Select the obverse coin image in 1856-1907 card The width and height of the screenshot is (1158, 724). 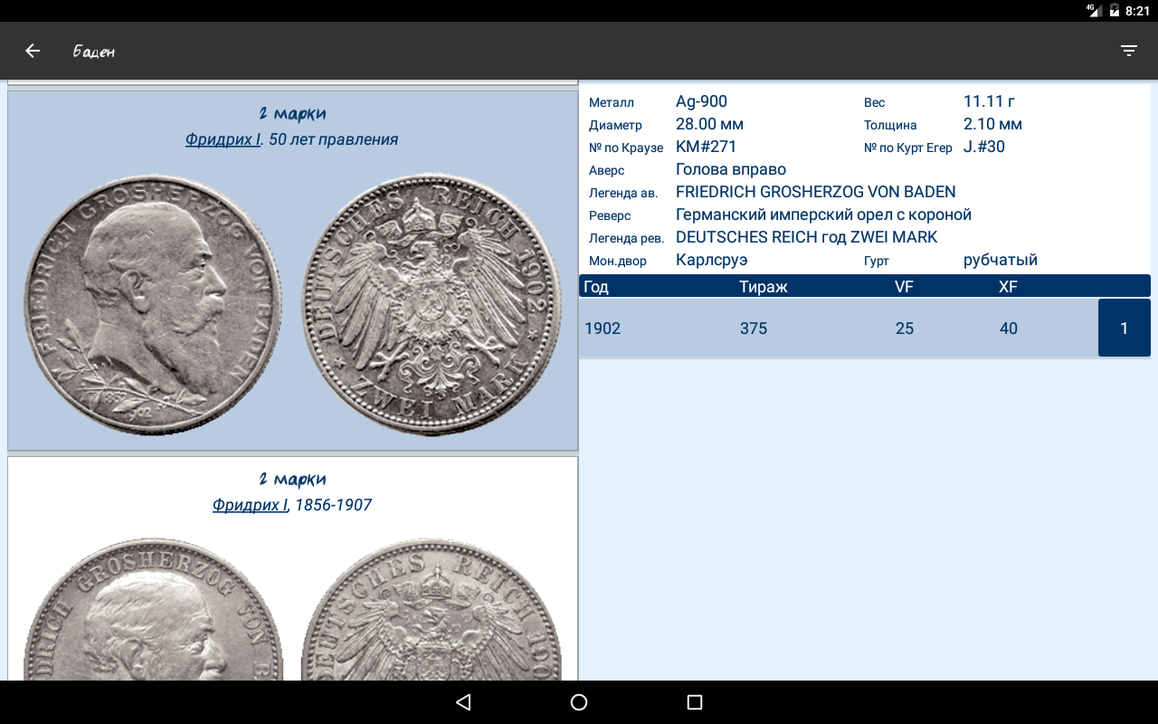coord(154,610)
